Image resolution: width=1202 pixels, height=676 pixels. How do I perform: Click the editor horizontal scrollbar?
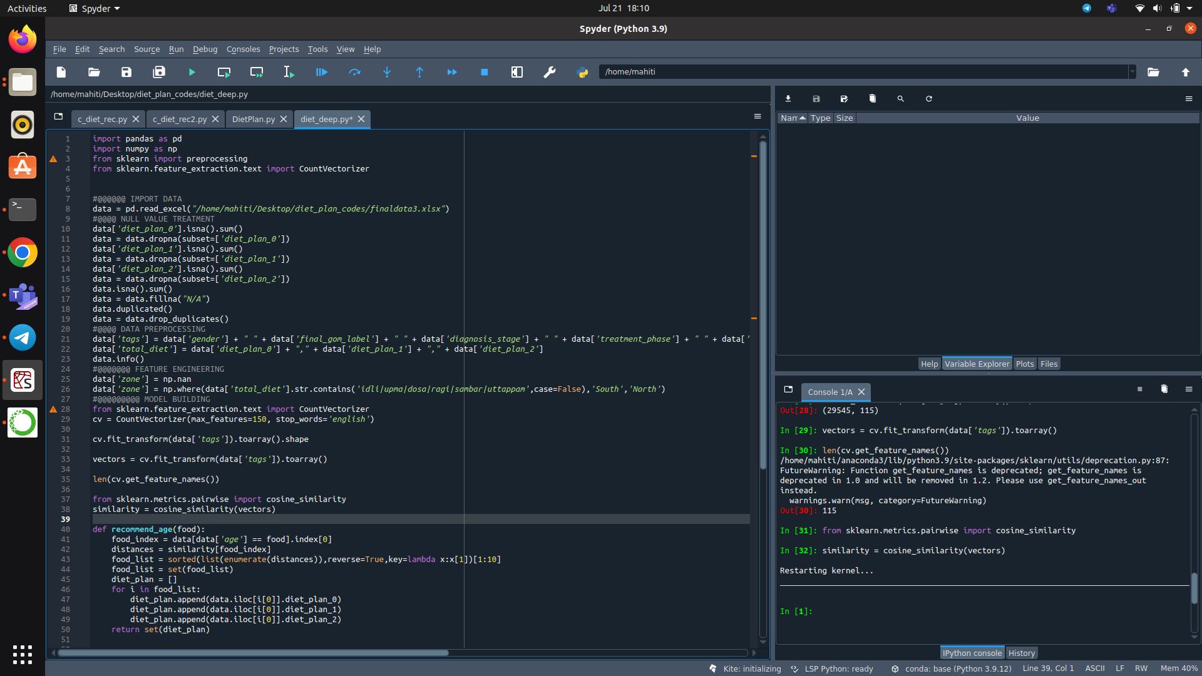click(x=253, y=653)
